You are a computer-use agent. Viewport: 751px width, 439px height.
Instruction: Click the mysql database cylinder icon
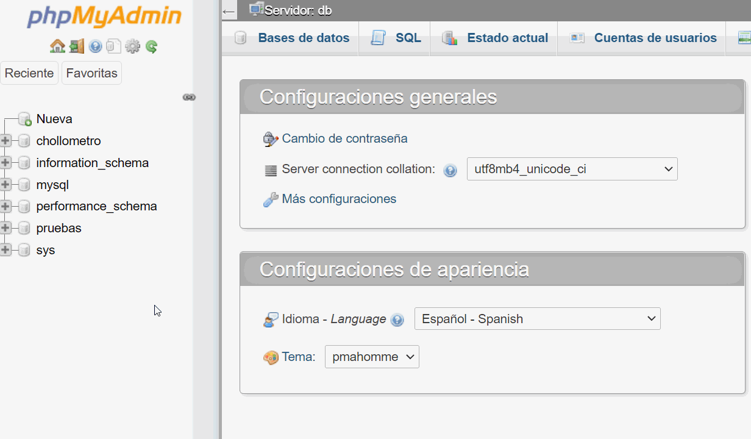24,185
